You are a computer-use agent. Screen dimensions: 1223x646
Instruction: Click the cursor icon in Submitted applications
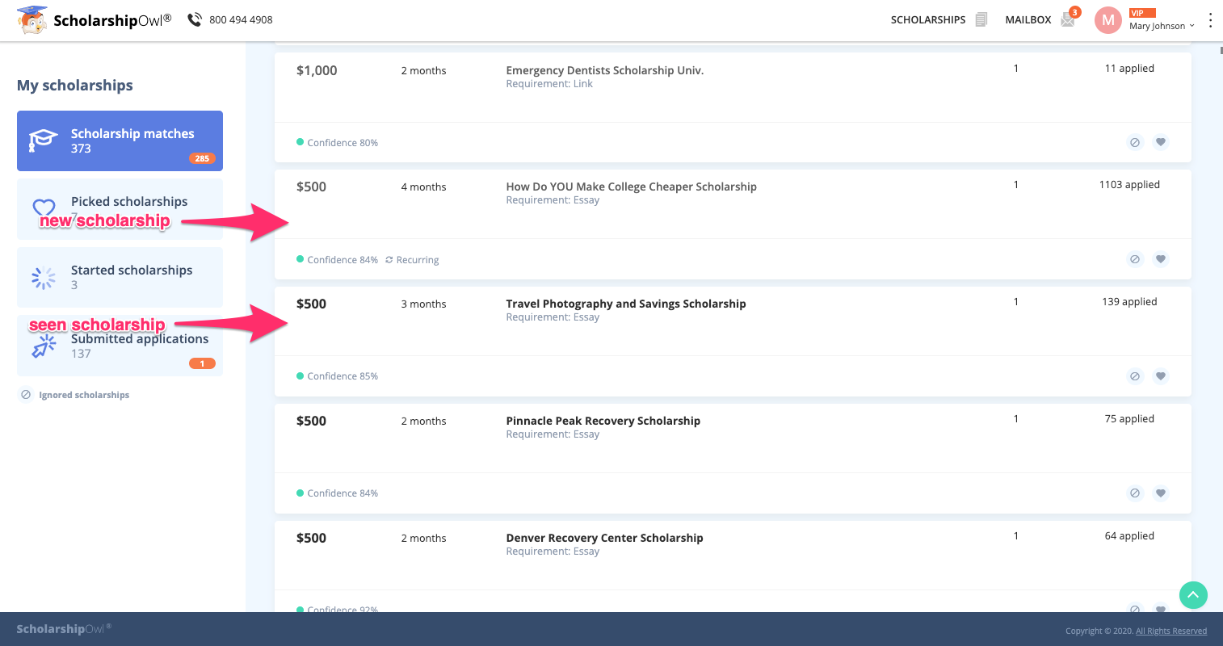point(44,346)
